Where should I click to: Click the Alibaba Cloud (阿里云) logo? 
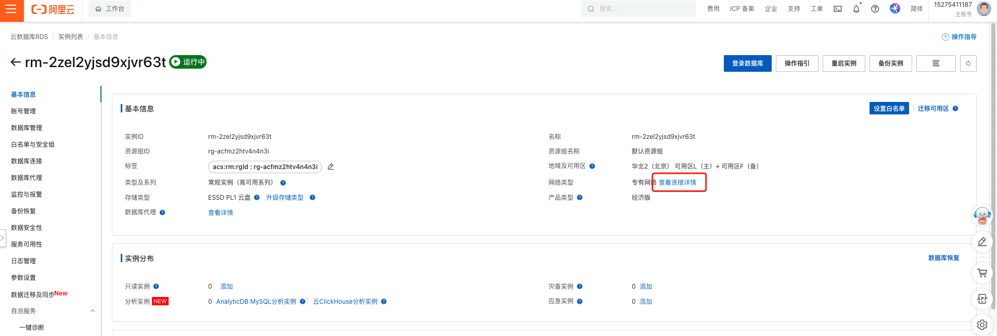coord(53,9)
